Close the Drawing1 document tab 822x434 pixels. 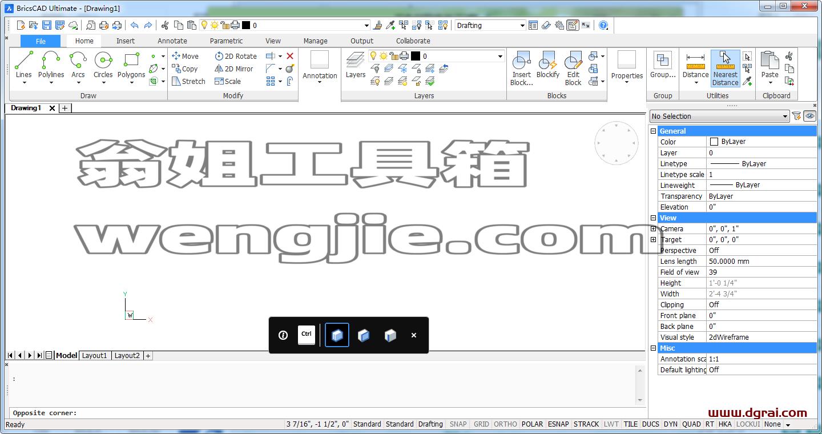tap(52, 108)
